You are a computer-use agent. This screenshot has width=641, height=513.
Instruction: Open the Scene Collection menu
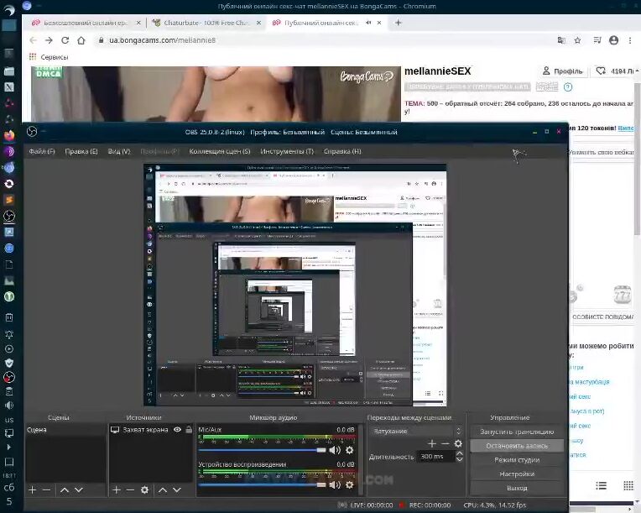pos(220,151)
